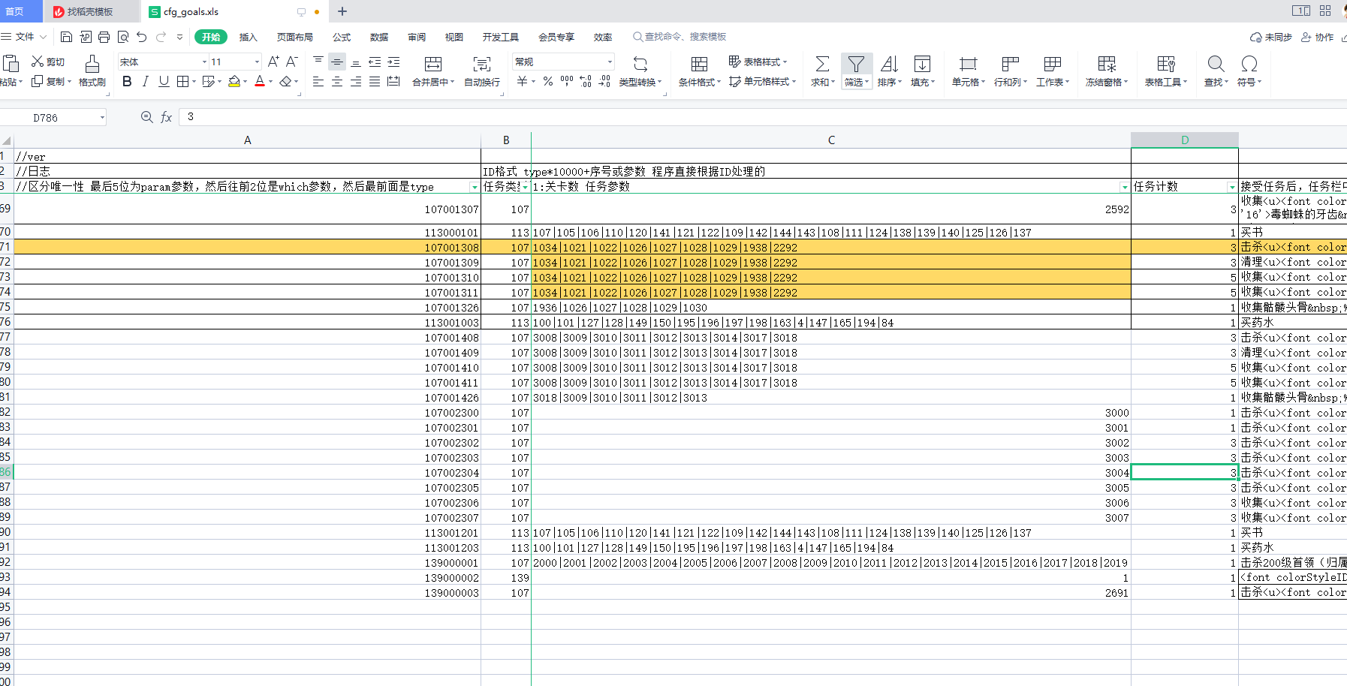The width and height of the screenshot is (1347, 686).
Task: Open Freeze Panes (冻结窗格) icon
Action: point(1107,64)
